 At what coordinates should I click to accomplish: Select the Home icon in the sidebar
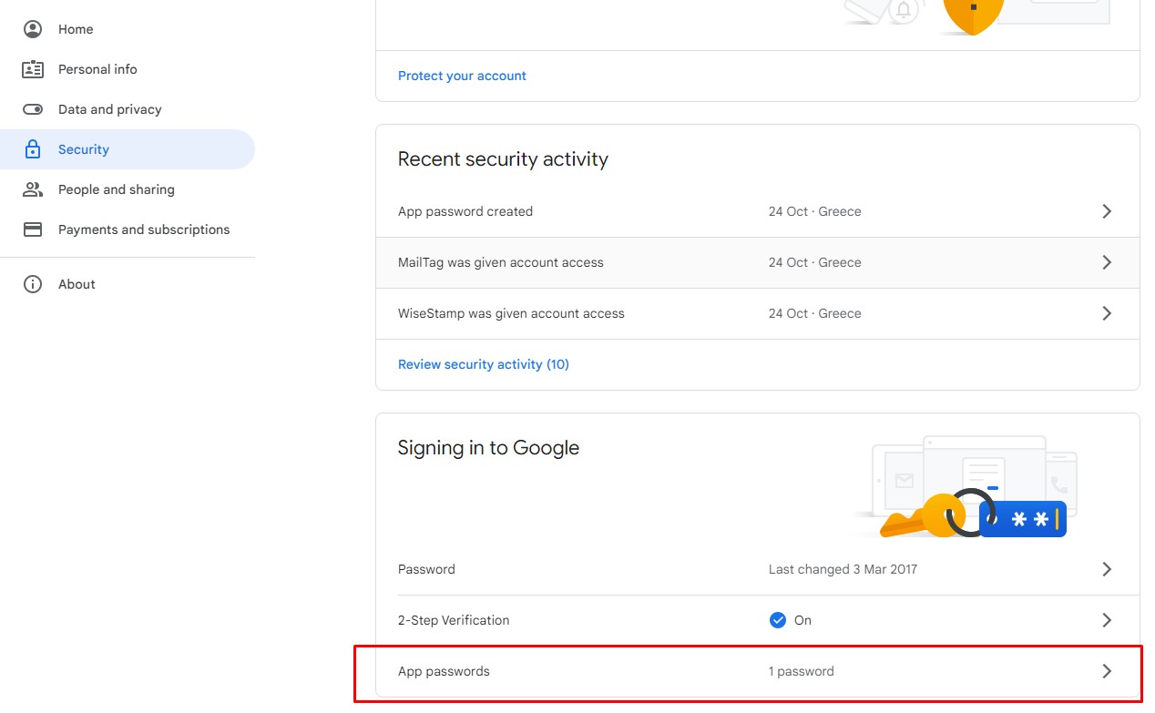[33, 28]
